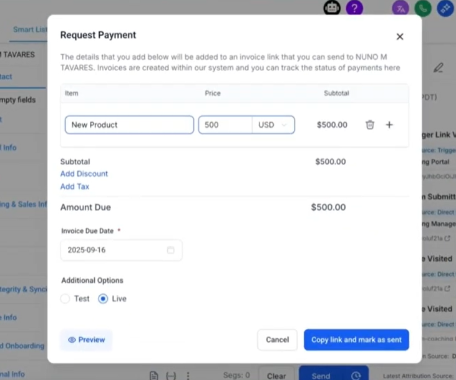
Task: Add another item with plus icon
Action: click(389, 125)
